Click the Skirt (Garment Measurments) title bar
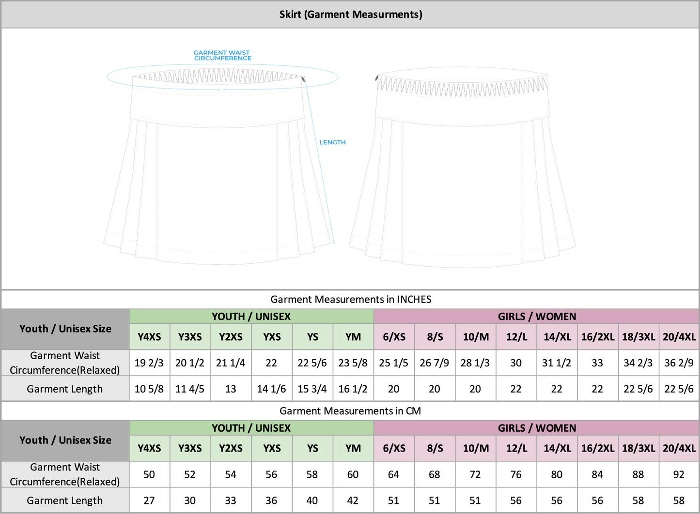700x514 pixels. [350, 15]
